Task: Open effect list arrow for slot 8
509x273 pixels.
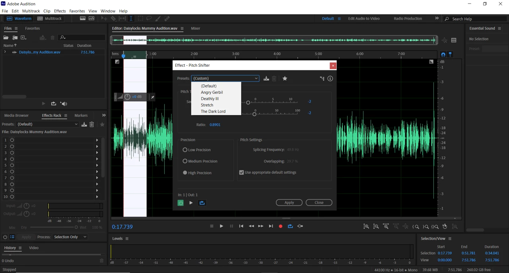Action: click(x=97, y=184)
